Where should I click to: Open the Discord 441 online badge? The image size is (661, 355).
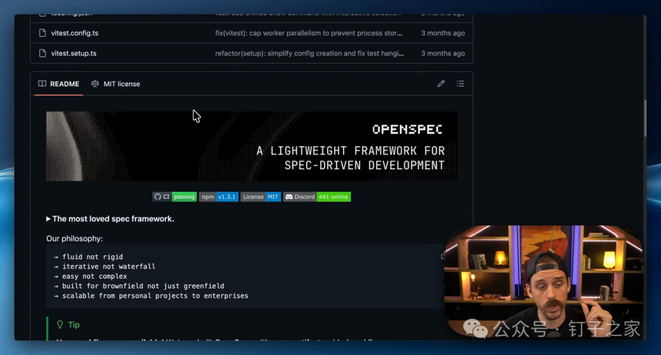(317, 197)
